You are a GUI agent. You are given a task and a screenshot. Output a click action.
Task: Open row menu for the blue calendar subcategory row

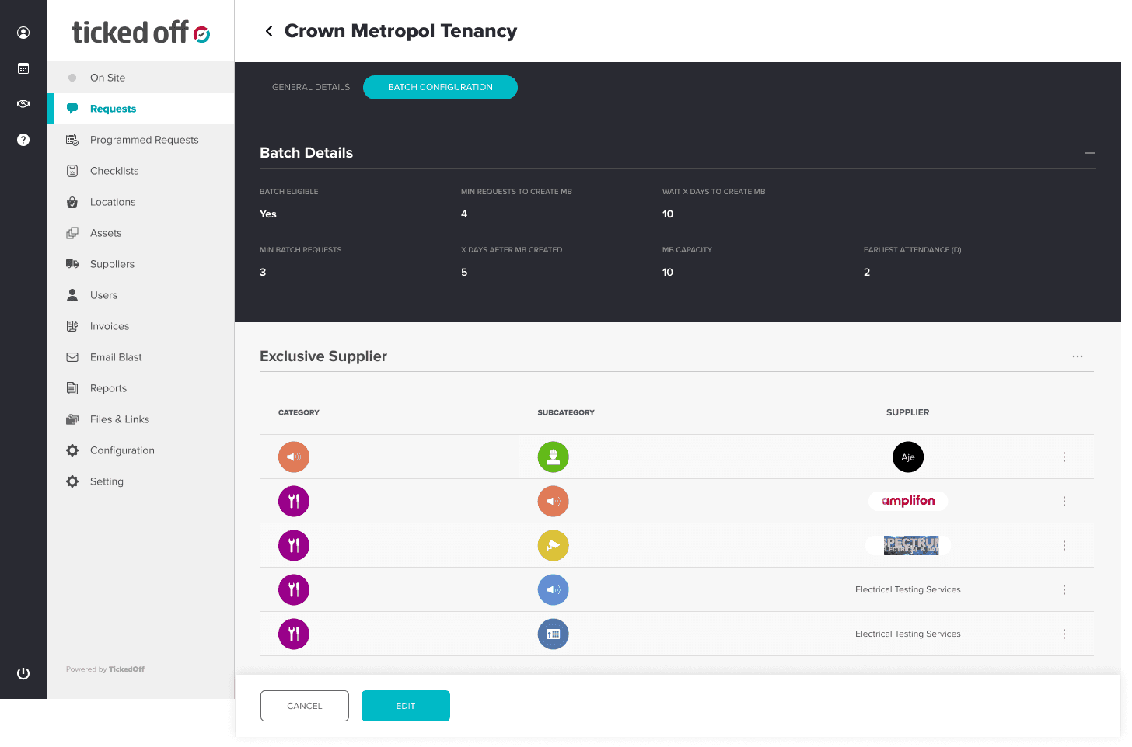click(x=1064, y=634)
